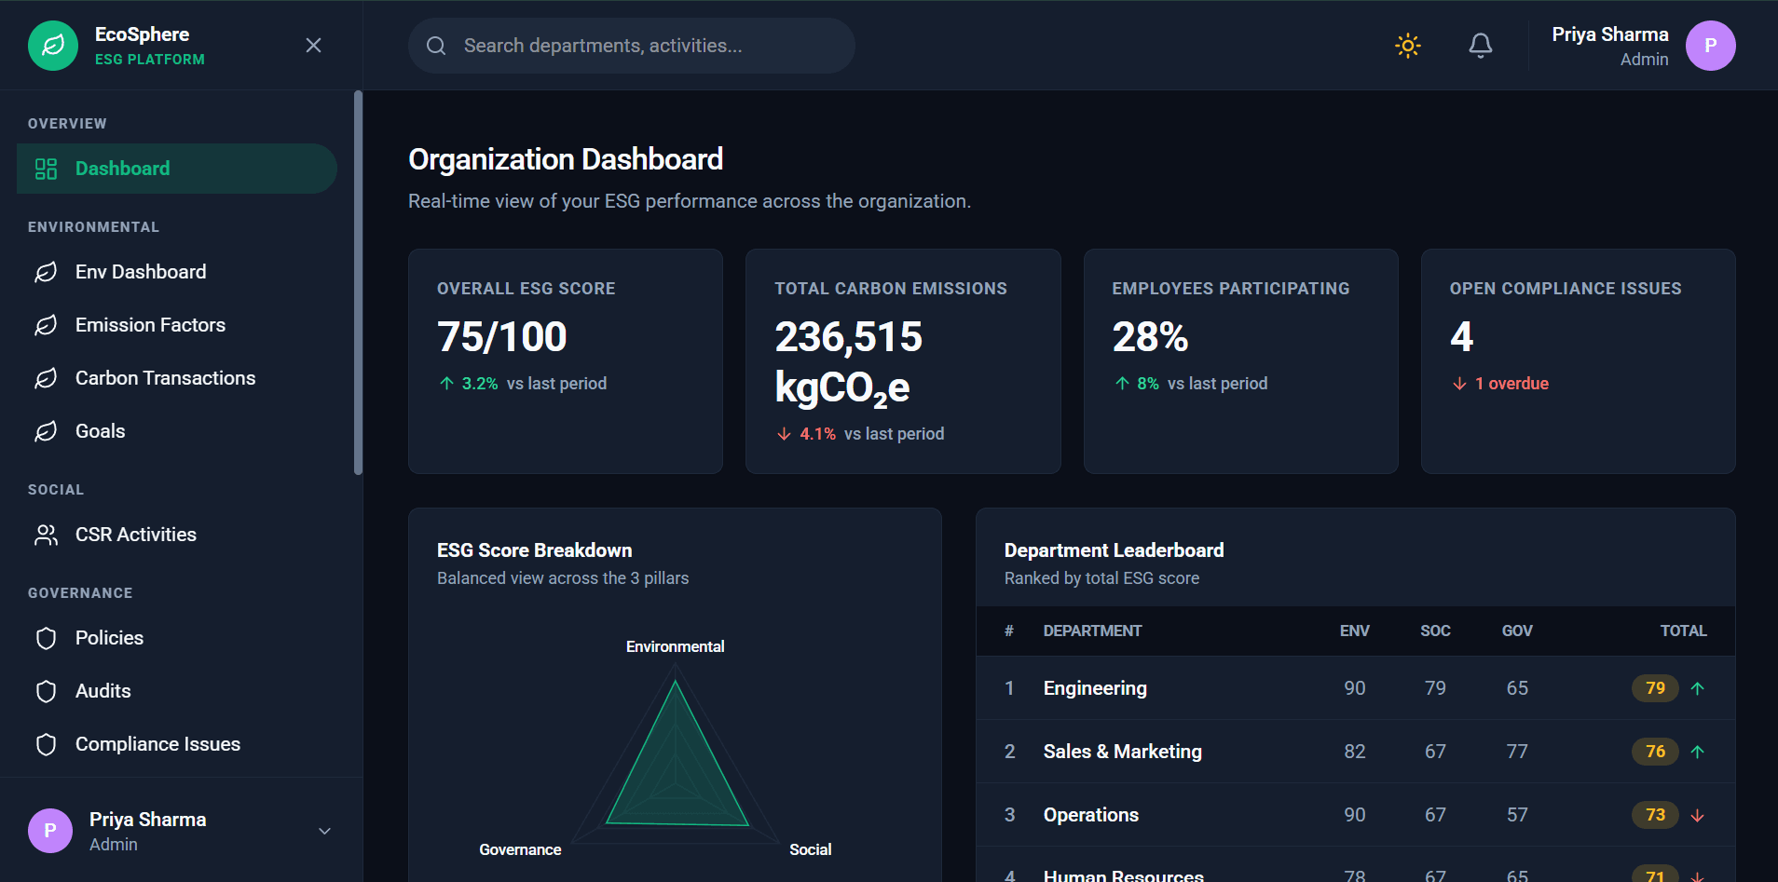Click the Dashboard grid icon

click(x=46, y=169)
